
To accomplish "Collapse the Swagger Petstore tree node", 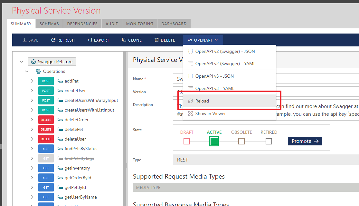I will 22,62.
